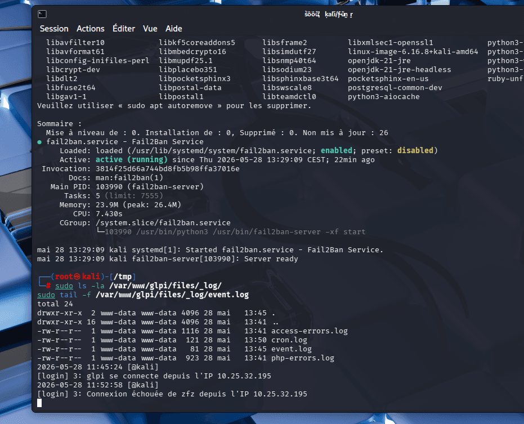Click the 'Server ready' log line
This screenshot has height=424, width=524.
167,259
